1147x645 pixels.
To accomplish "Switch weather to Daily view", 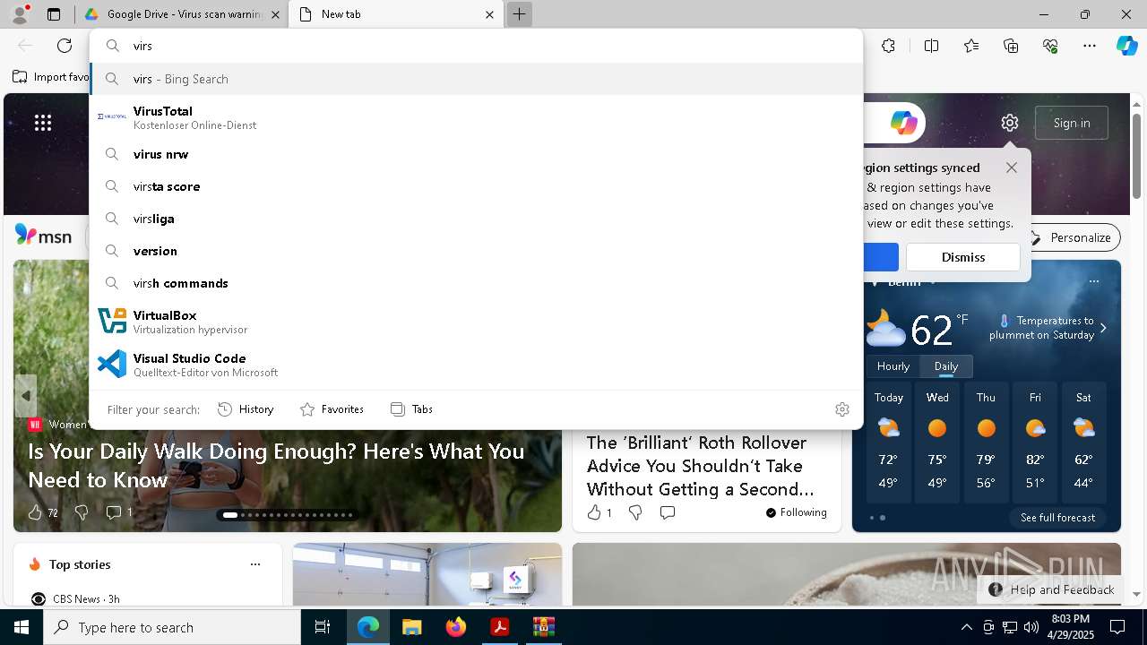I will pyautogui.click(x=946, y=366).
